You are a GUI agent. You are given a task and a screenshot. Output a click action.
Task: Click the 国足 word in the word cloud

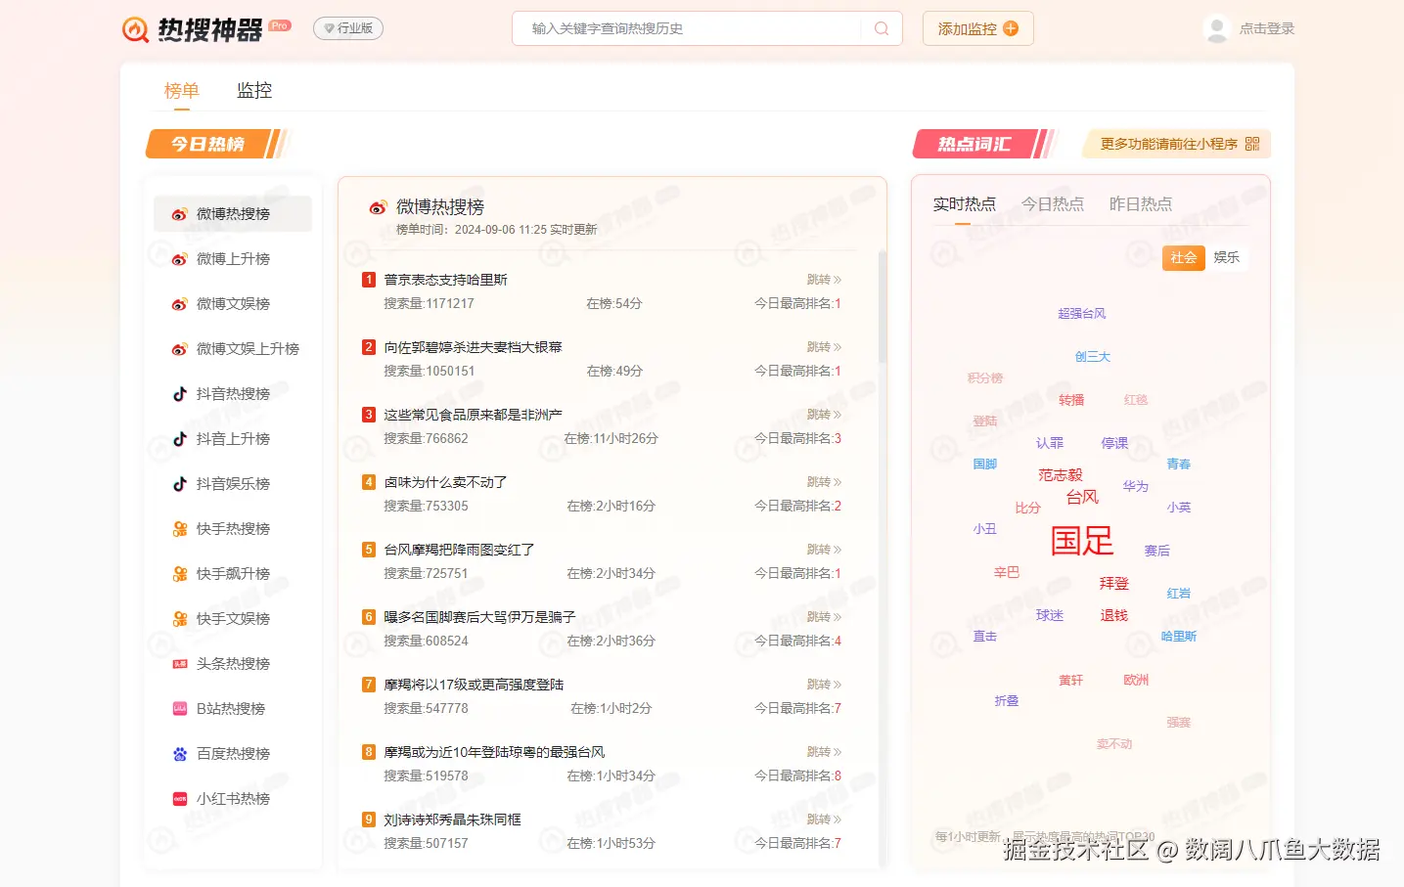pyautogui.click(x=1082, y=541)
